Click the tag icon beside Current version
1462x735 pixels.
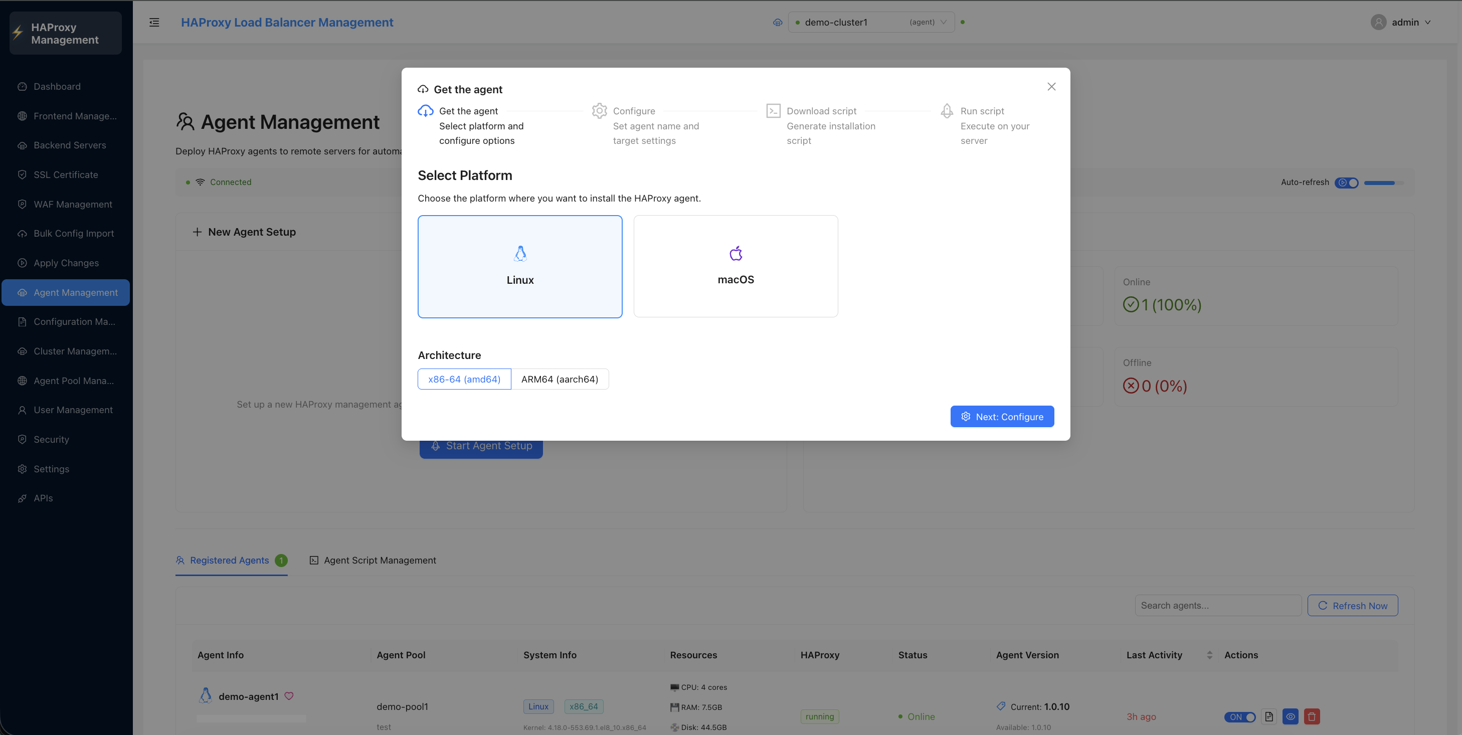pos(1001,706)
